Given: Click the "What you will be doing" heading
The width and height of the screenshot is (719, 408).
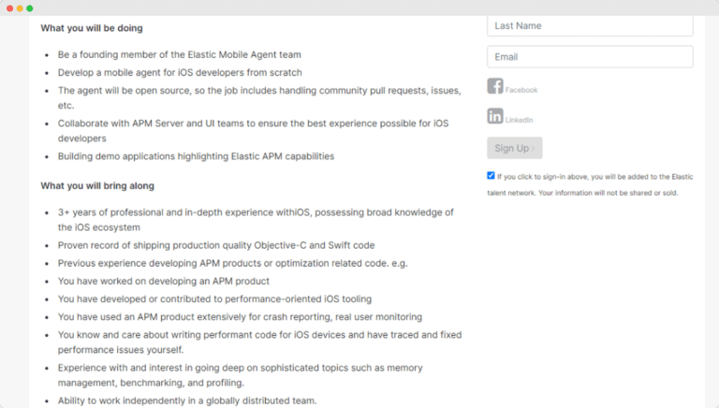Looking at the screenshot, I should pos(92,28).
